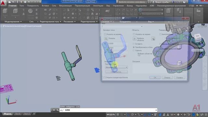Image resolution: width=208 pixels, height=117 pixels.
Task: Click the Box solid tool in Modeling panel
Action: point(5,11)
